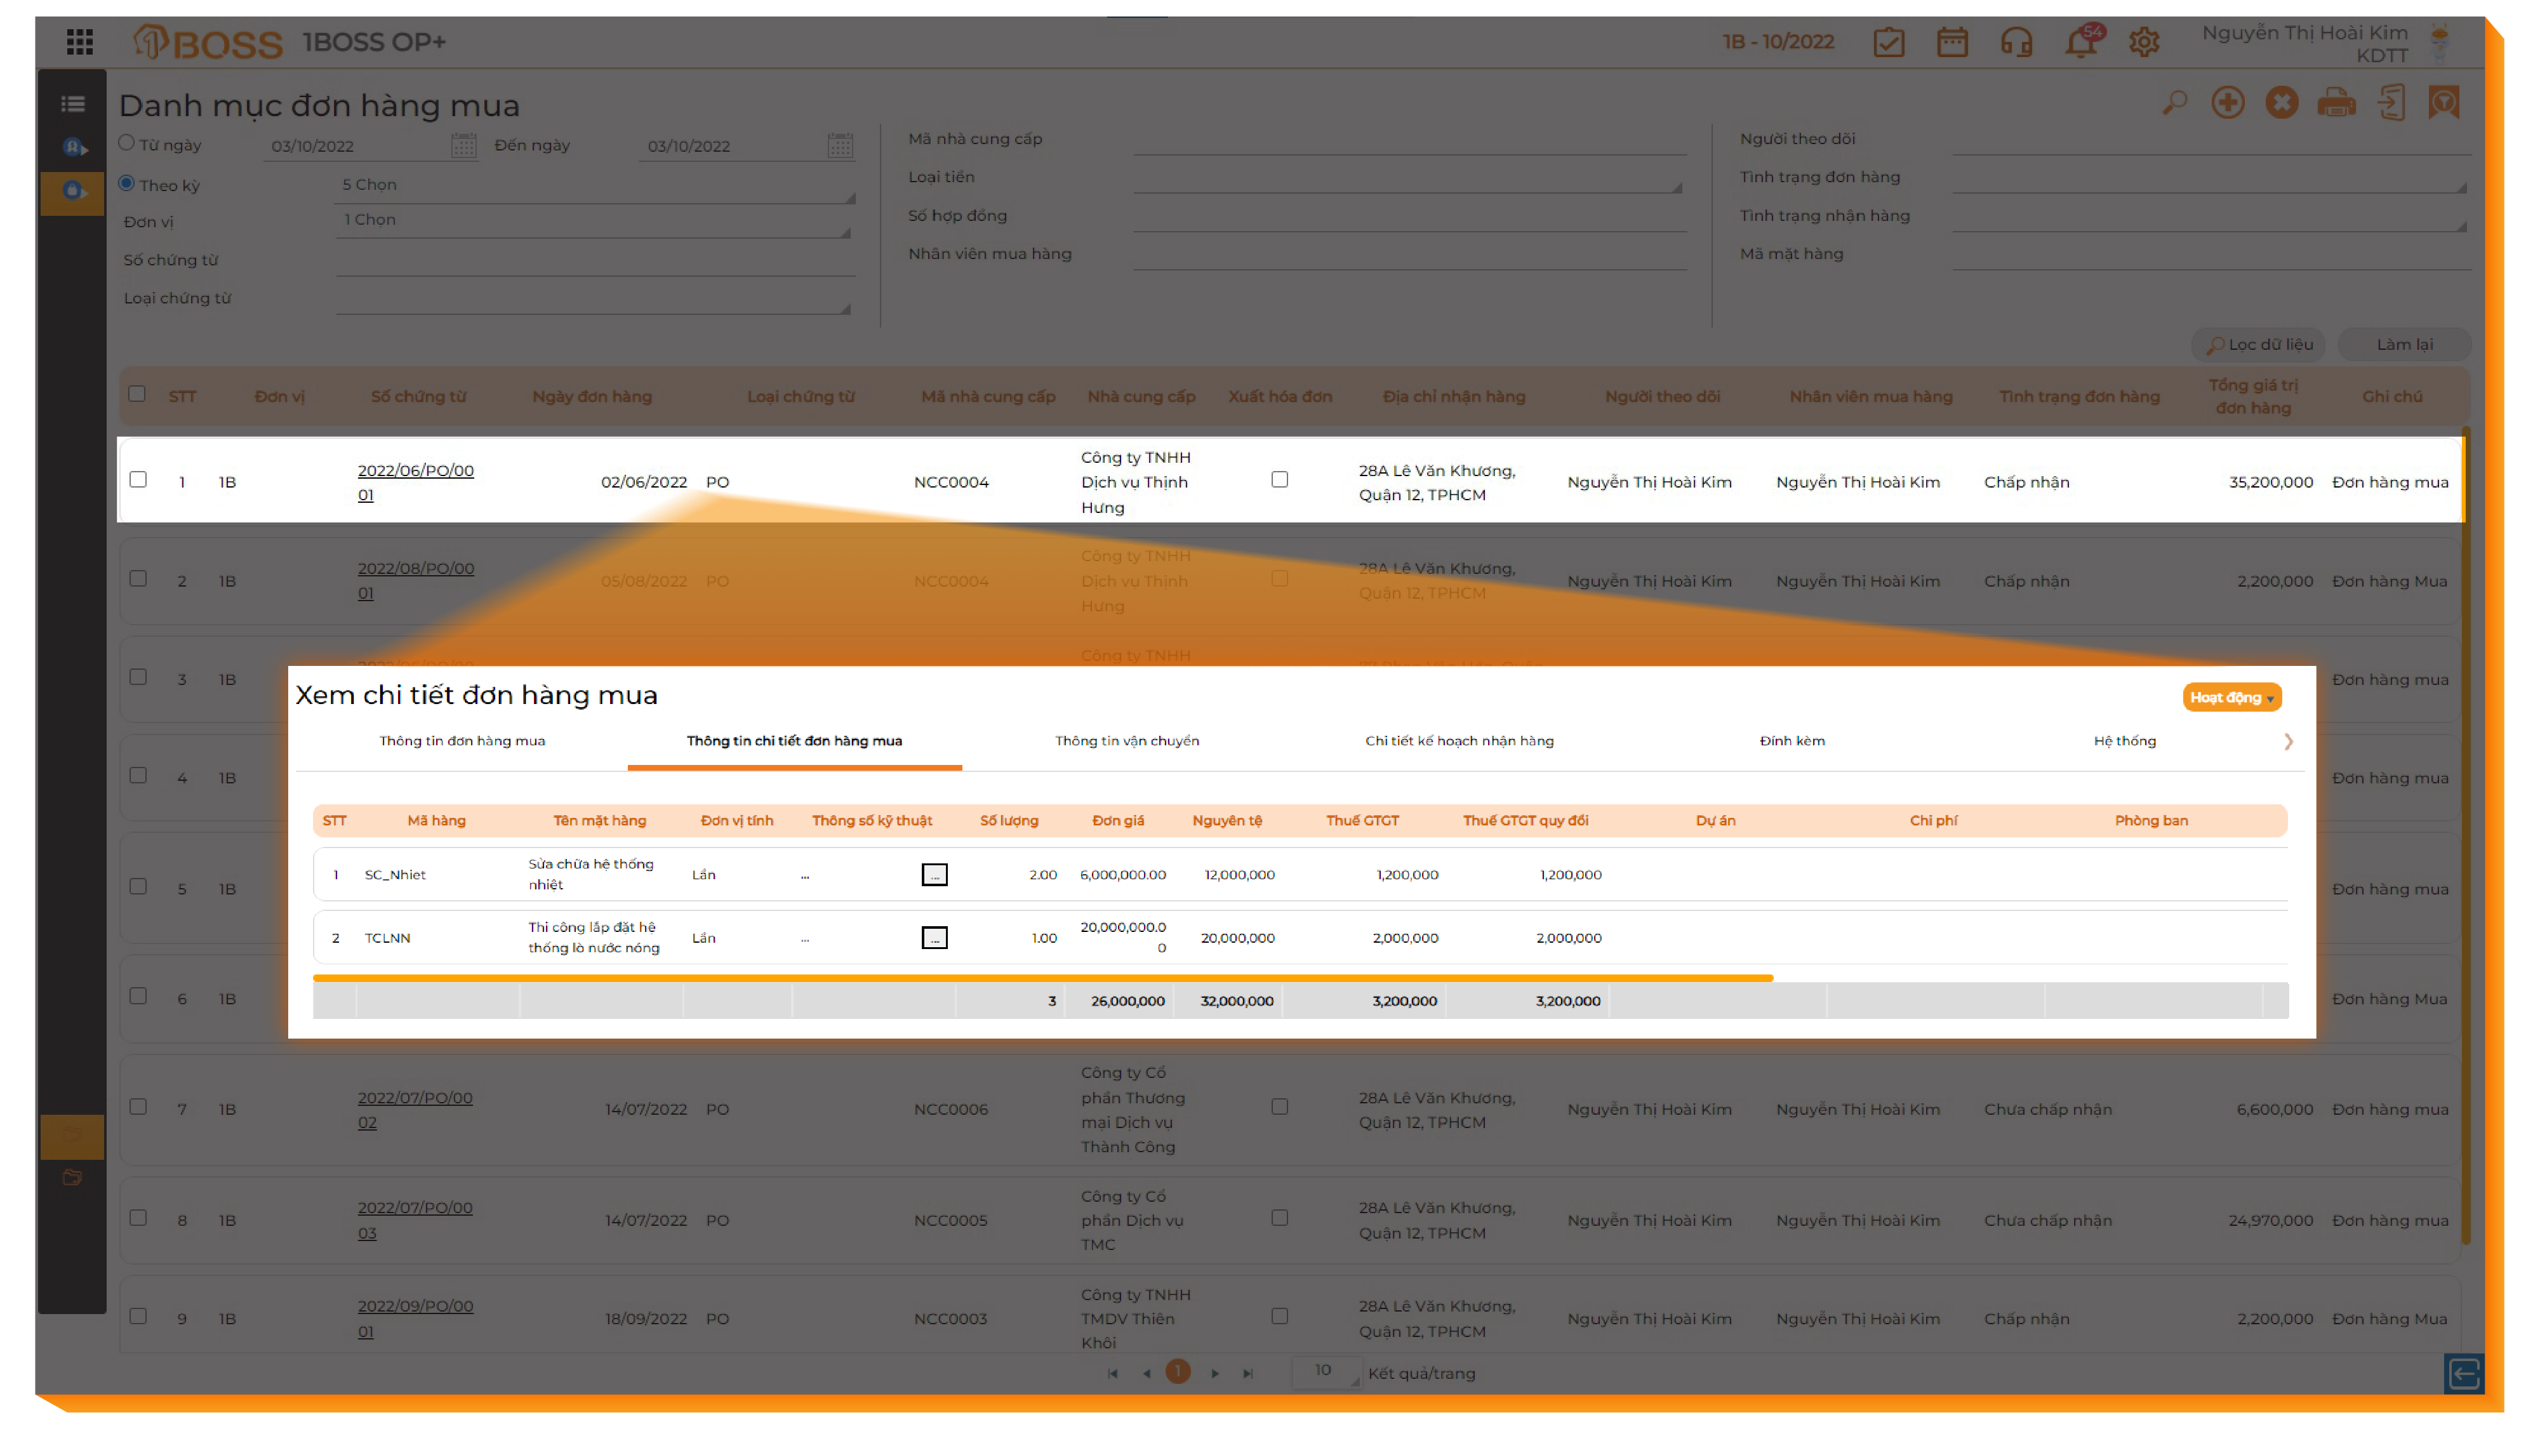This screenshot has height=1429, width=2540.
Task: Toggle 'Xuất hóa đơn' checkbox in row 7
Action: [x=1280, y=1107]
